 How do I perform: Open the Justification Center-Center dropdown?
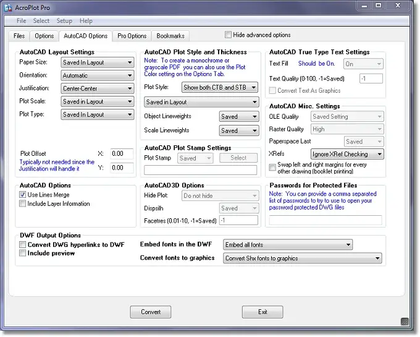point(98,88)
